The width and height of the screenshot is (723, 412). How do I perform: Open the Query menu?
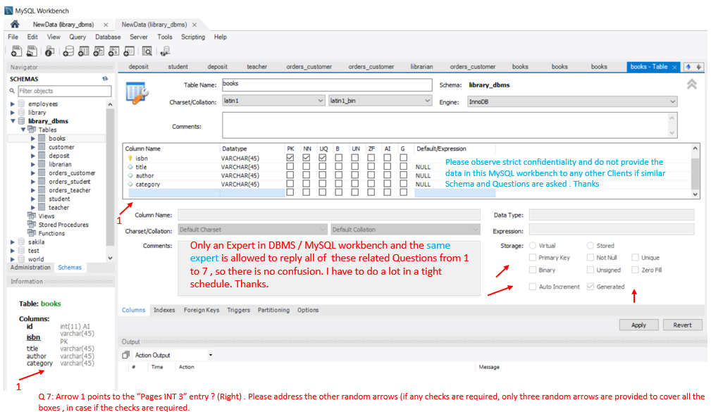[78, 37]
